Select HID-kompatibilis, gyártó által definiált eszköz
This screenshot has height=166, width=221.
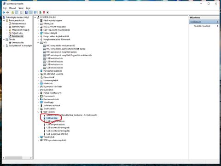66,49
